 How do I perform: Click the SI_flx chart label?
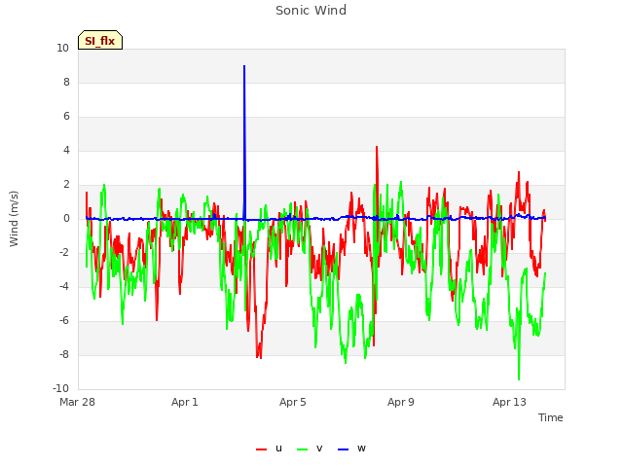tap(100, 40)
